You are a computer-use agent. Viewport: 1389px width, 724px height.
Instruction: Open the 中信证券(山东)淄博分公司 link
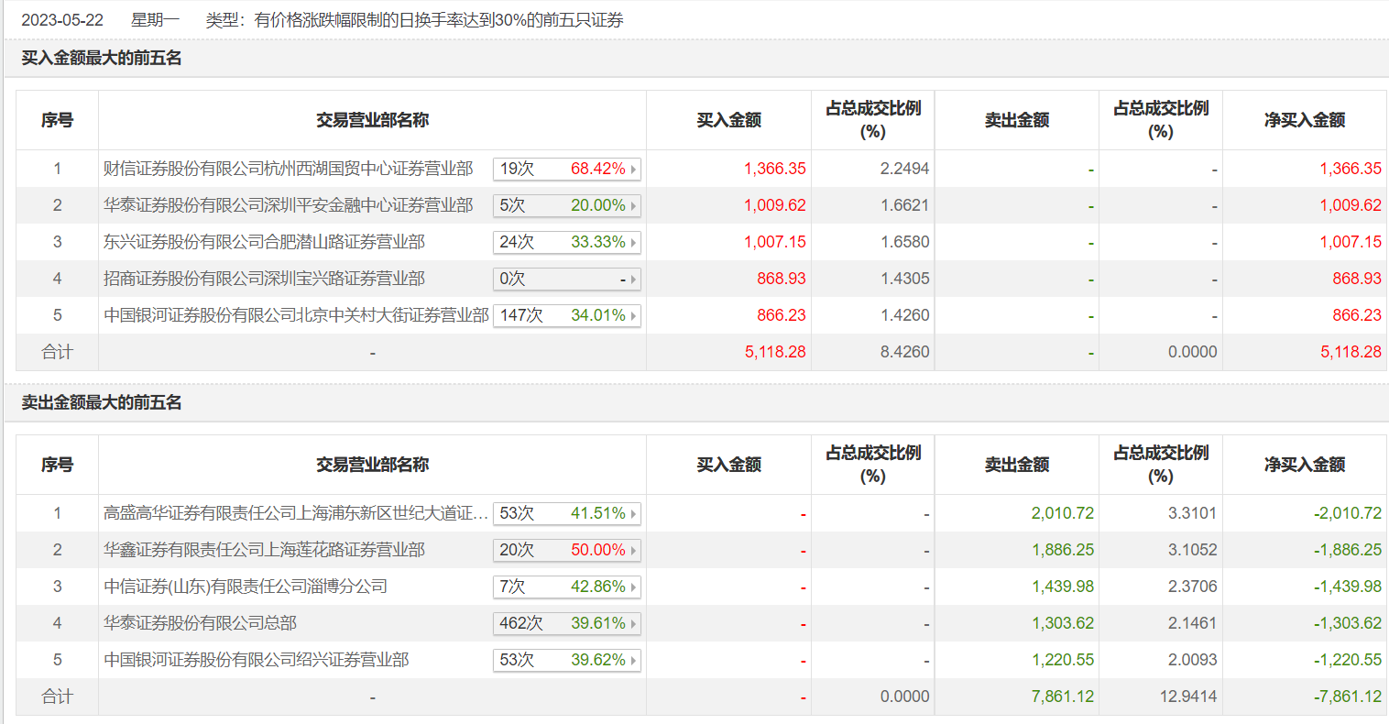(246, 587)
